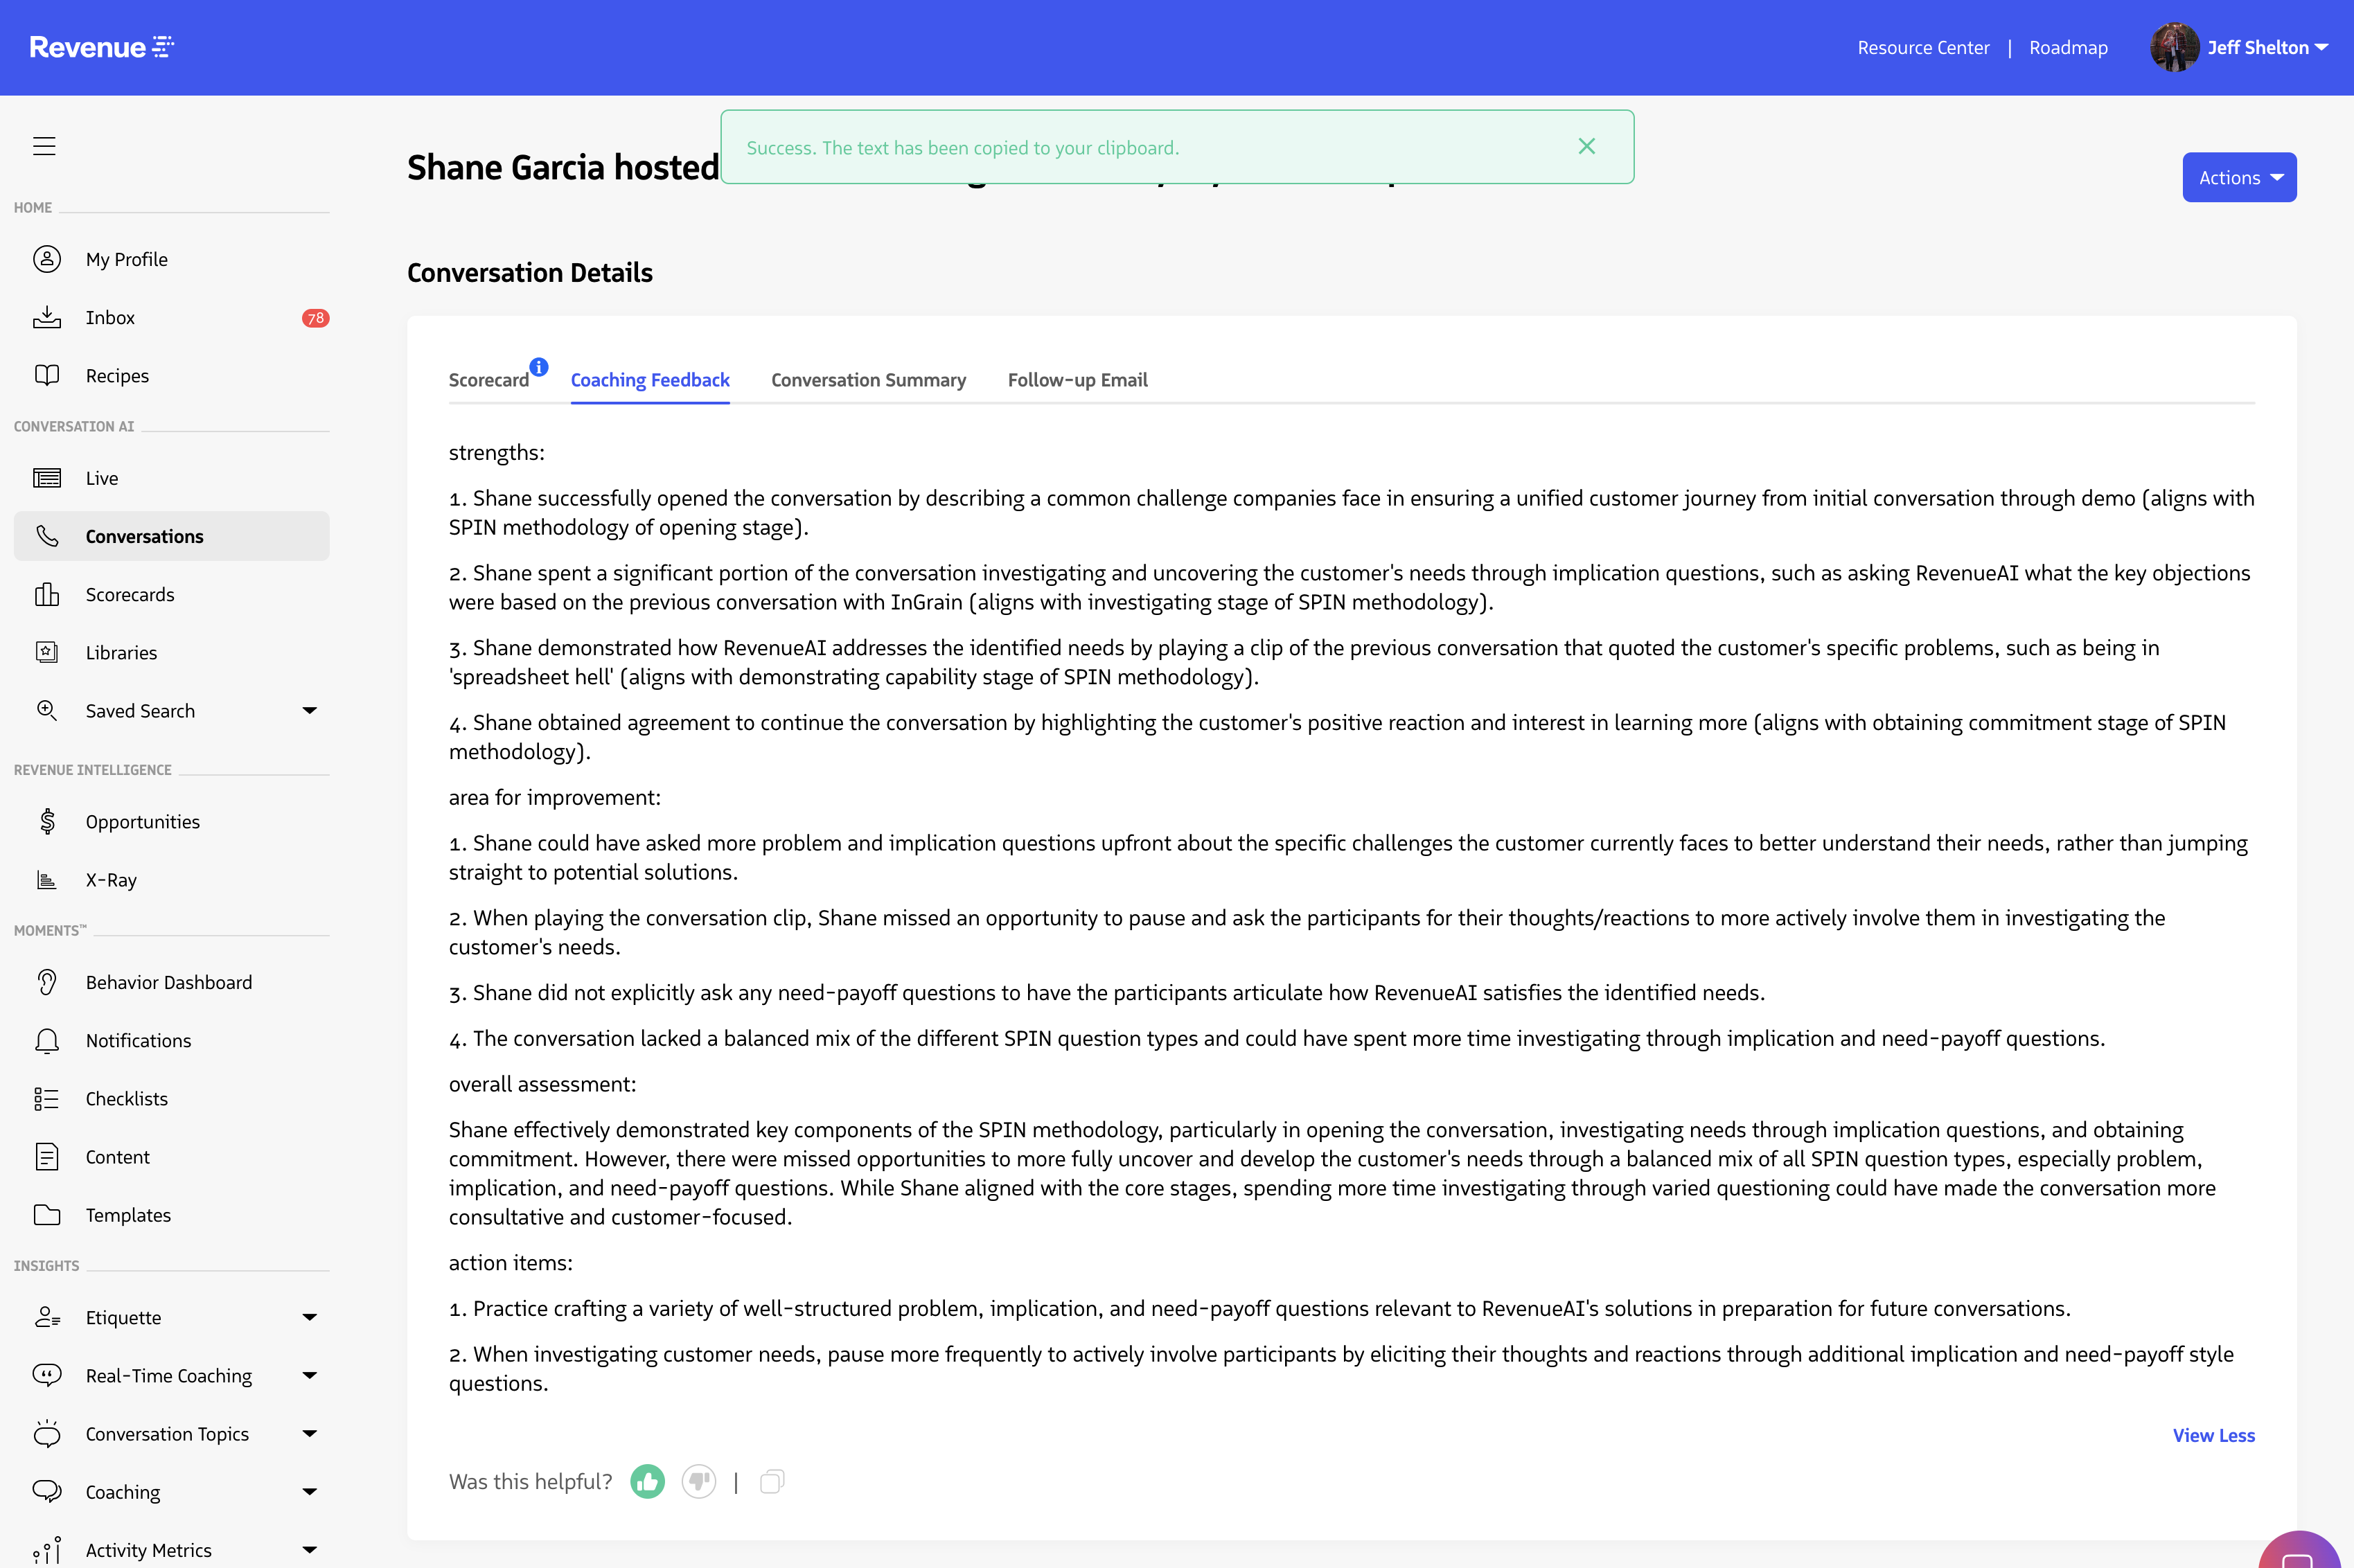Open Inbox from the sidebar

[x=110, y=318]
